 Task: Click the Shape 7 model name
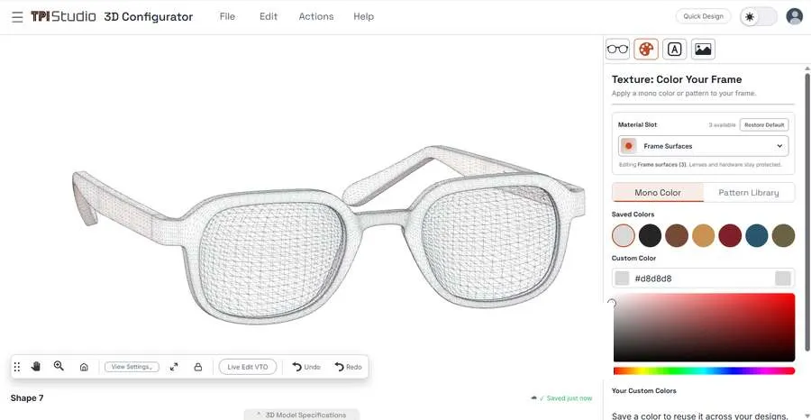tap(27, 398)
